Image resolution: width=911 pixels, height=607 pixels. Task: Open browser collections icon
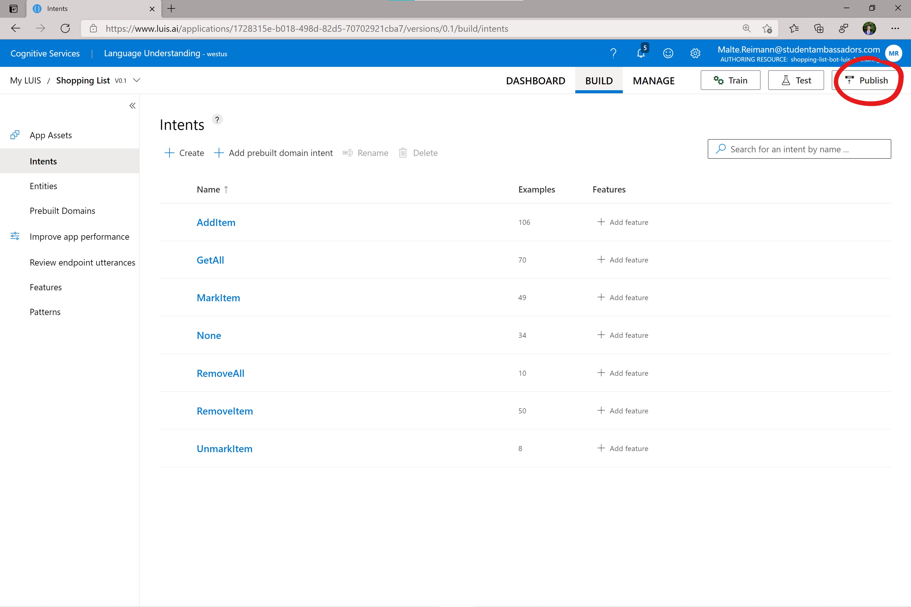(818, 28)
